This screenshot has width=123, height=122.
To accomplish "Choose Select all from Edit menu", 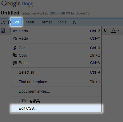I will [x=57, y=72].
